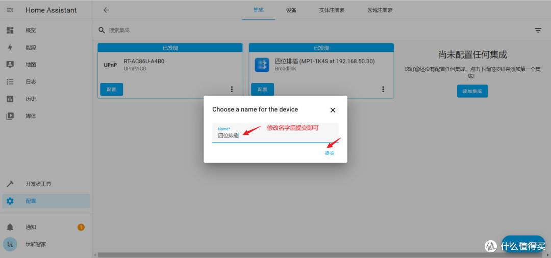Select 能源 in the sidebar
Viewport: 551px width, 258px height.
(x=31, y=48)
